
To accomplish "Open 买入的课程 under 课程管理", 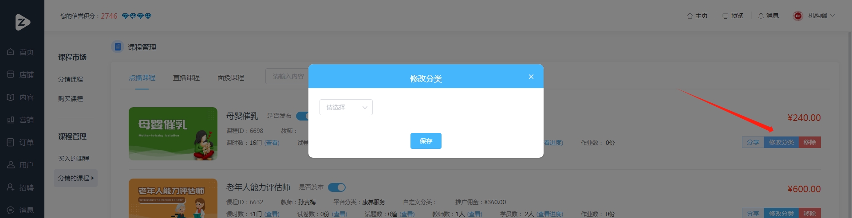I will (x=74, y=159).
